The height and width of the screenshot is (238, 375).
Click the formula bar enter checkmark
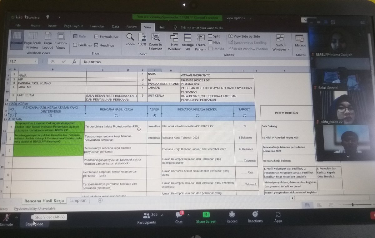tap(64, 62)
